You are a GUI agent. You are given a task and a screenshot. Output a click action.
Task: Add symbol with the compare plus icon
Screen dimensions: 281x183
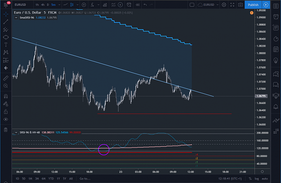(84, 5)
